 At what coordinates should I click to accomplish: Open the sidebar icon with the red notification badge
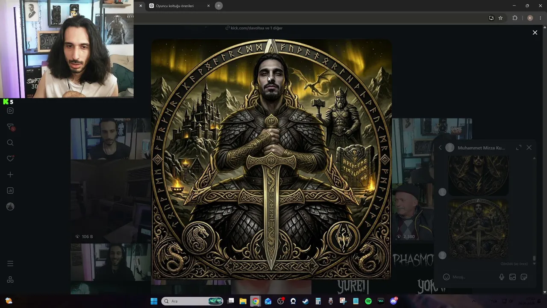(11, 127)
